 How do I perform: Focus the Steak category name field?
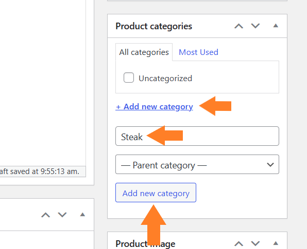pos(197,136)
